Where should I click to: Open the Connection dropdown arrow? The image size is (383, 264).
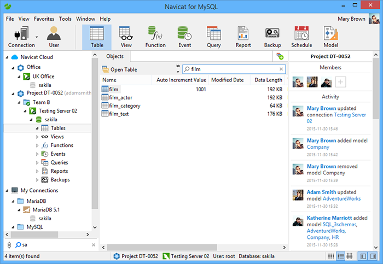click(37, 37)
